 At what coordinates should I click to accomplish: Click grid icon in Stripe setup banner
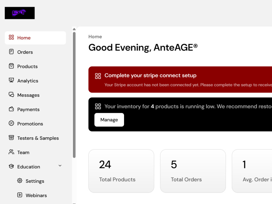[98, 76]
